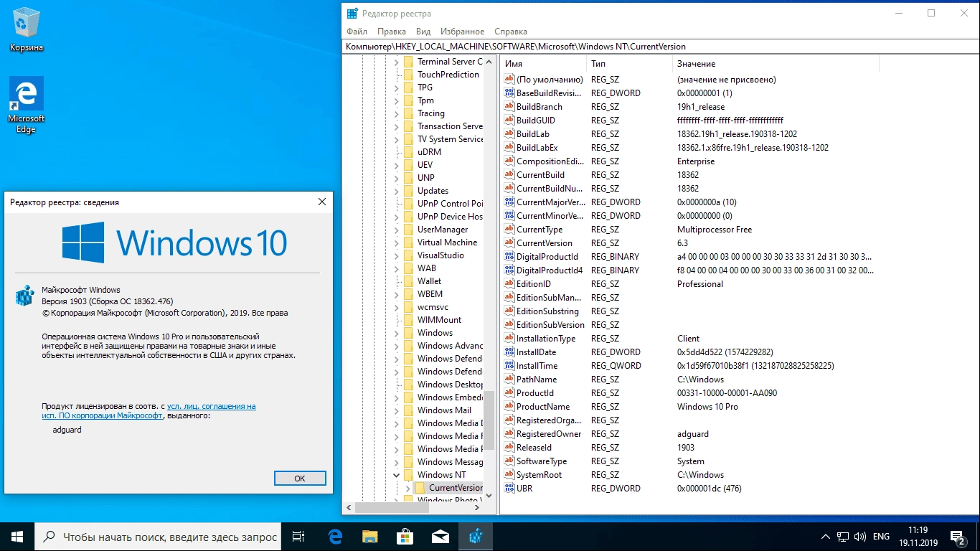Open the Правка menu

coord(392,32)
